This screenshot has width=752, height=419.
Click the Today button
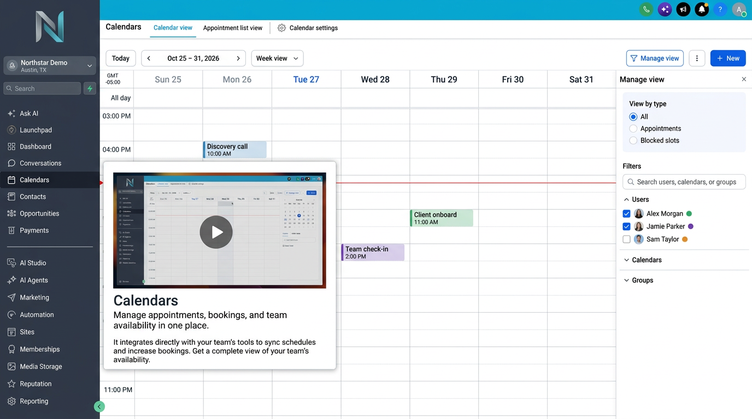[121, 58]
